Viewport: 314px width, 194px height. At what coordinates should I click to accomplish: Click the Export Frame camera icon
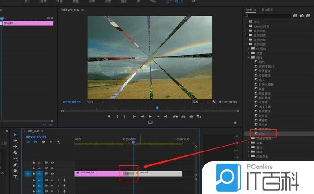[191, 116]
